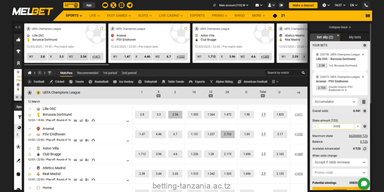
Task: Select the Recommended tab
Action: click(x=88, y=73)
